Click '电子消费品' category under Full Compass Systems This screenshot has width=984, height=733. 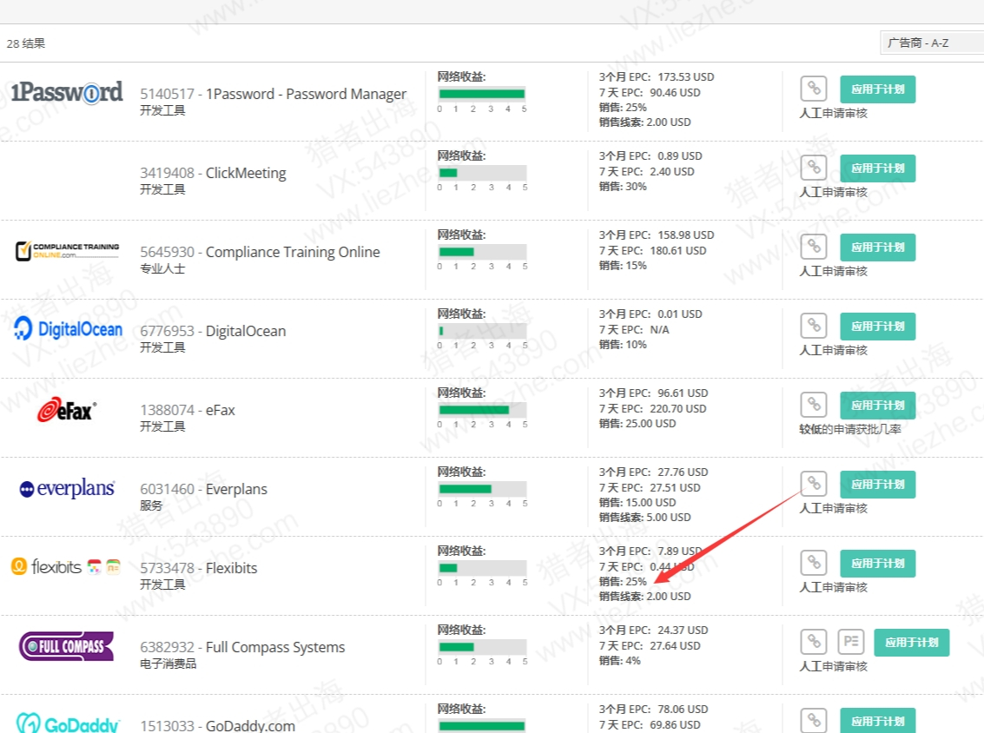[168, 664]
